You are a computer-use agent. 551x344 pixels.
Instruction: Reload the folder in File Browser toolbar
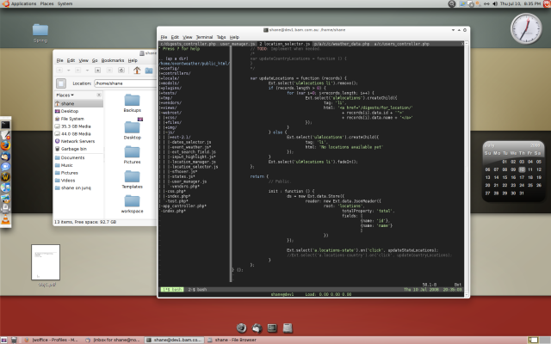pyautogui.click(x=121, y=71)
